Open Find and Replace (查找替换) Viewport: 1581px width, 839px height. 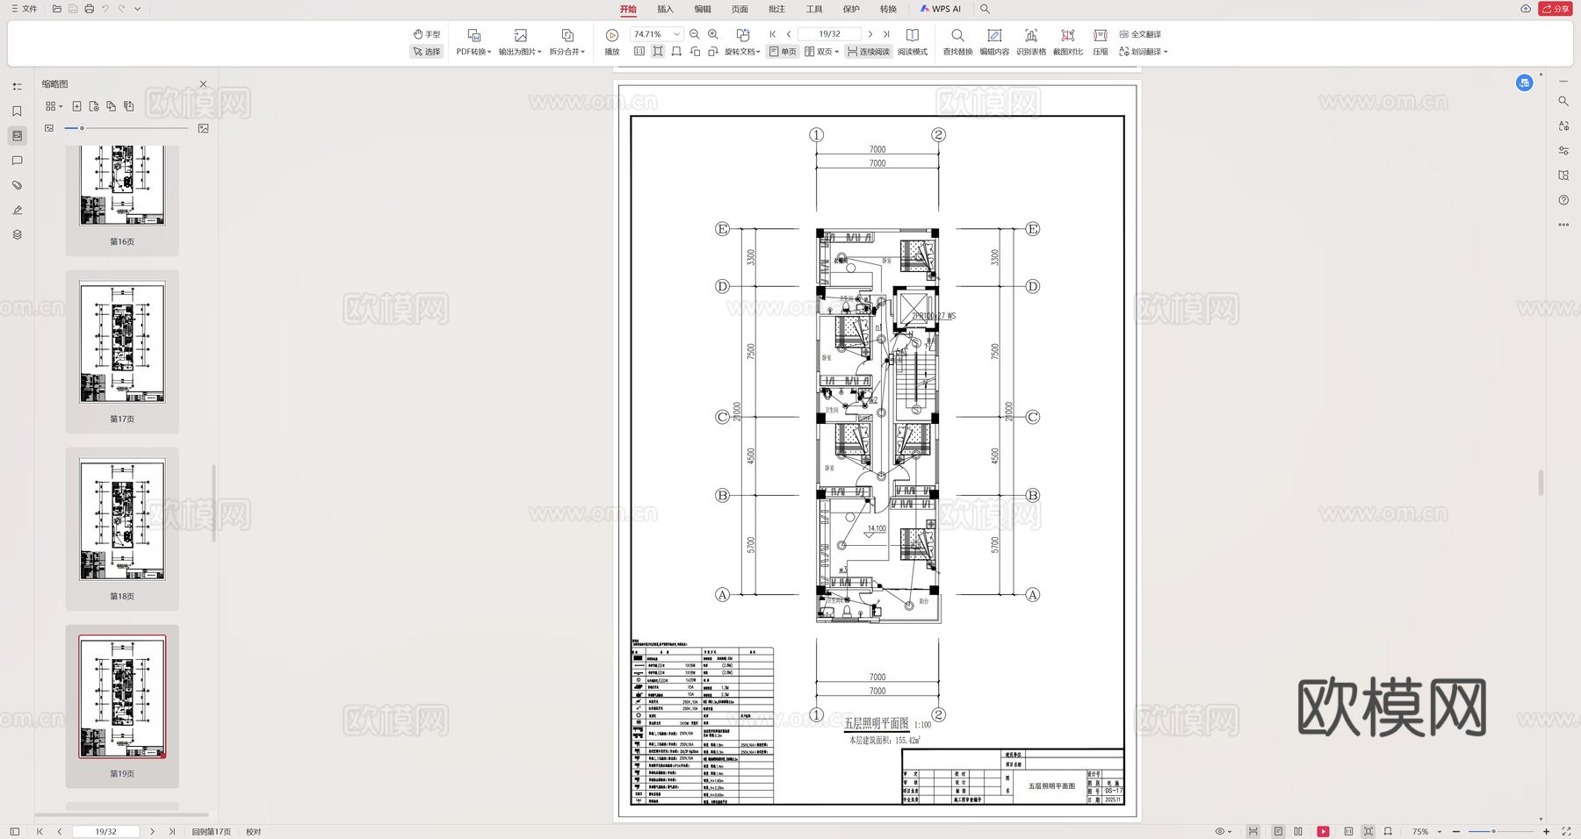pyautogui.click(x=957, y=42)
